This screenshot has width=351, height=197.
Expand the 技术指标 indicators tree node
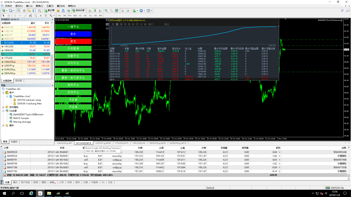click(x=3, y=107)
